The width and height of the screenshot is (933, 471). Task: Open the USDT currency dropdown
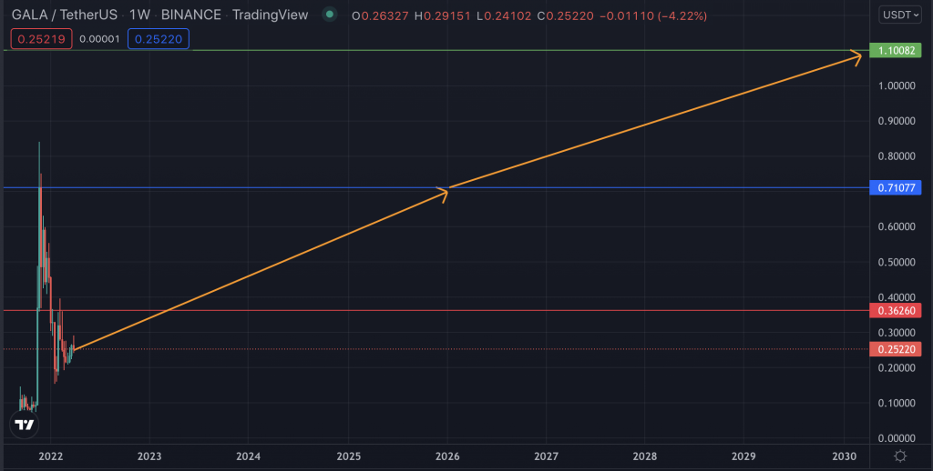point(899,15)
